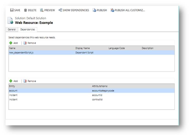Click Remove icon in attribute dependencies
The height and width of the screenshot is (135, 189).
pyautogui.click(x=25, y=81)
